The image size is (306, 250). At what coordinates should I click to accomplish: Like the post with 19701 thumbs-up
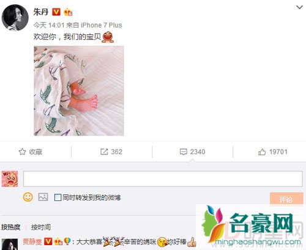pos(273,152)
